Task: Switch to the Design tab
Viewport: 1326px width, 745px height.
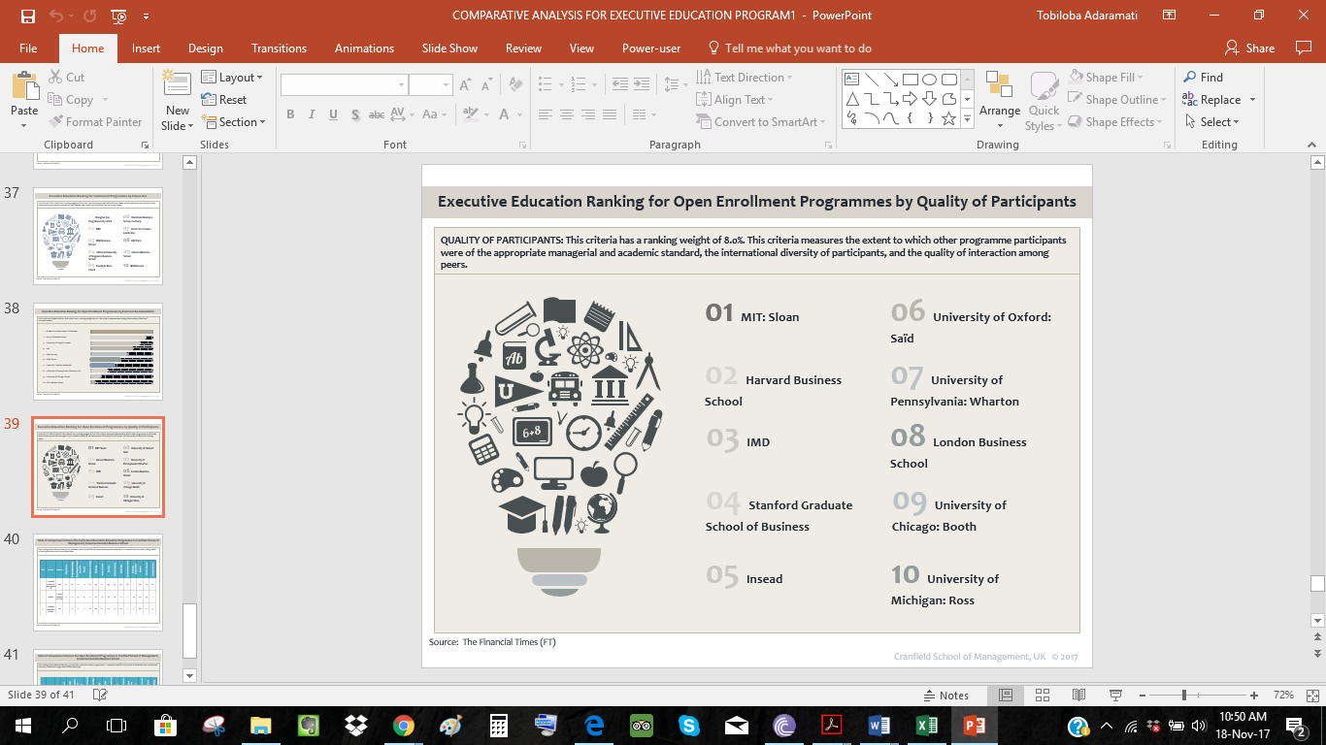Action: (x=205, y=48)
